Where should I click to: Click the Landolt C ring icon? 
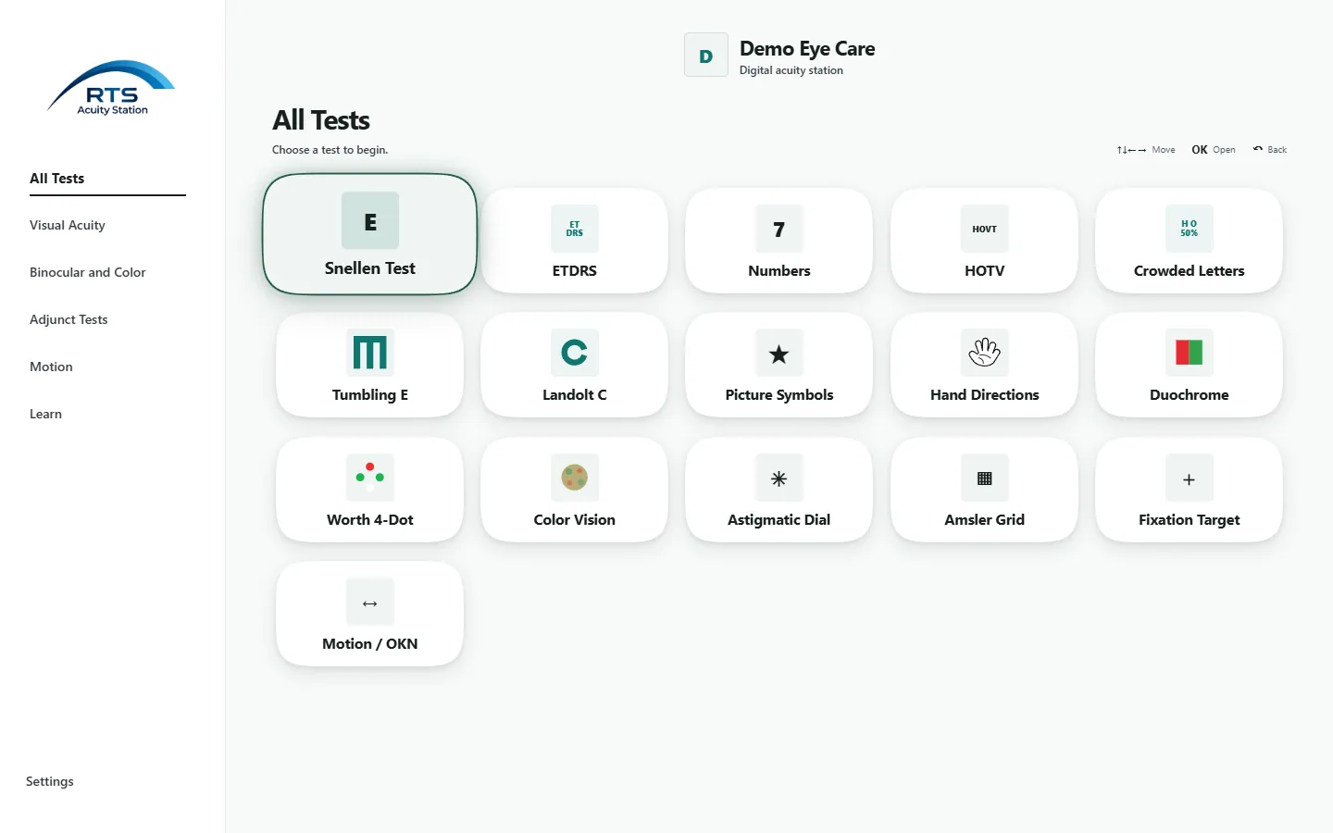point(575,353)
